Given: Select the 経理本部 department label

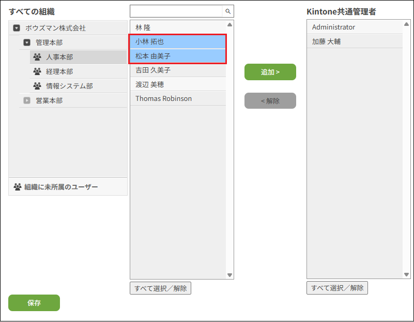Looking at the screenshot, I should click(x=59, y=71).
